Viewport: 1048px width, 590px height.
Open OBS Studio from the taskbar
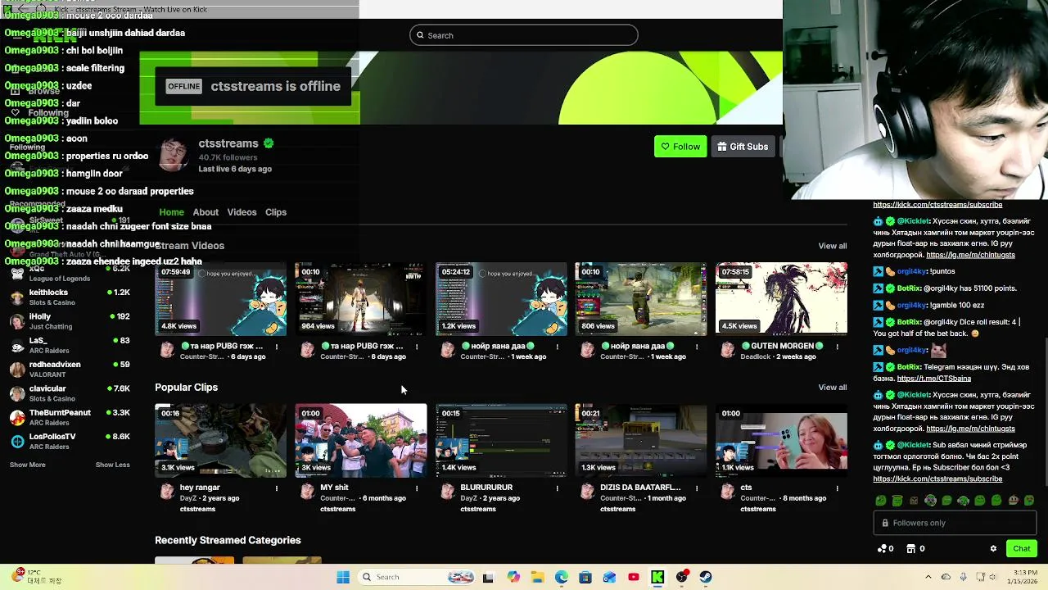681,577
